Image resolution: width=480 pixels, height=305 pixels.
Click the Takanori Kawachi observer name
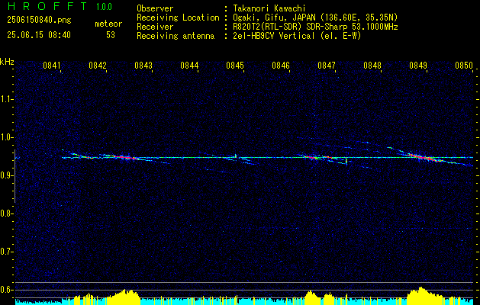click(x=269, y=8)
